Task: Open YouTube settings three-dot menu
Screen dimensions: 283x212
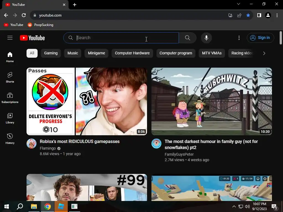Action: (239, 38)
